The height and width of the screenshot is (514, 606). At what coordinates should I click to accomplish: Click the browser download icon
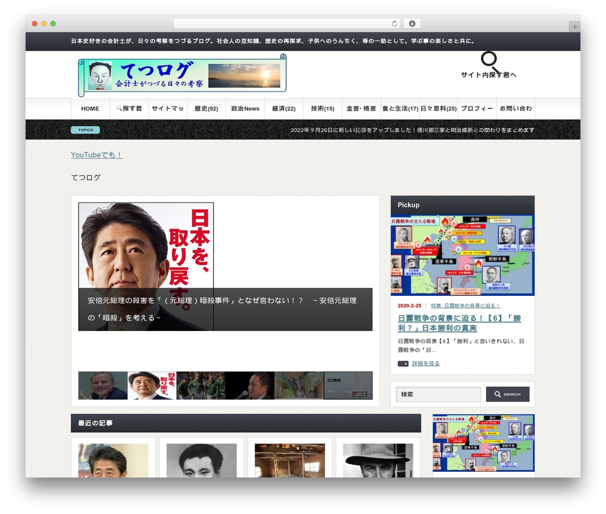click(x=412, y=24)
